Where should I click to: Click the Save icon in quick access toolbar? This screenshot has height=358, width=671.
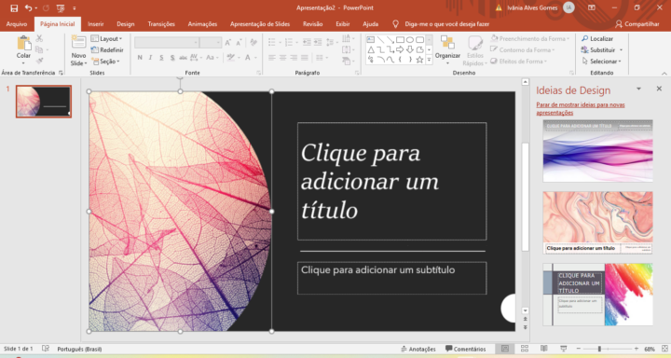[x=14, y=8]
